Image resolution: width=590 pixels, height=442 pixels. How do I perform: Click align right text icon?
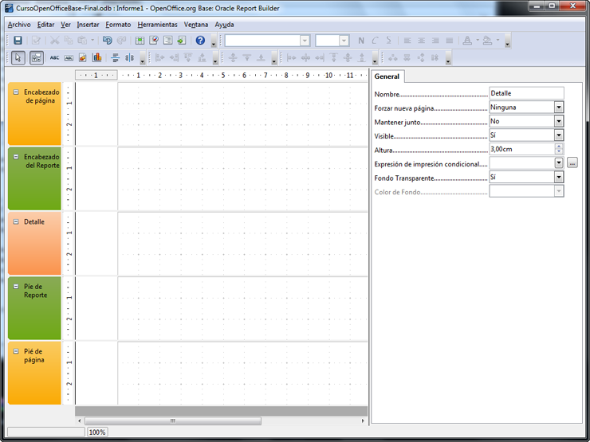point(435,40)
